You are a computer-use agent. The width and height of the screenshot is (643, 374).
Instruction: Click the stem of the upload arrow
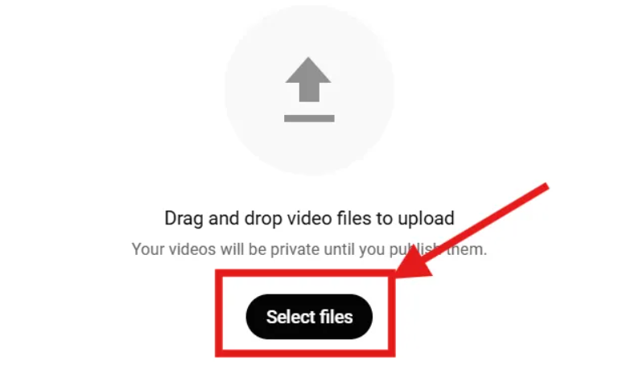309,92
